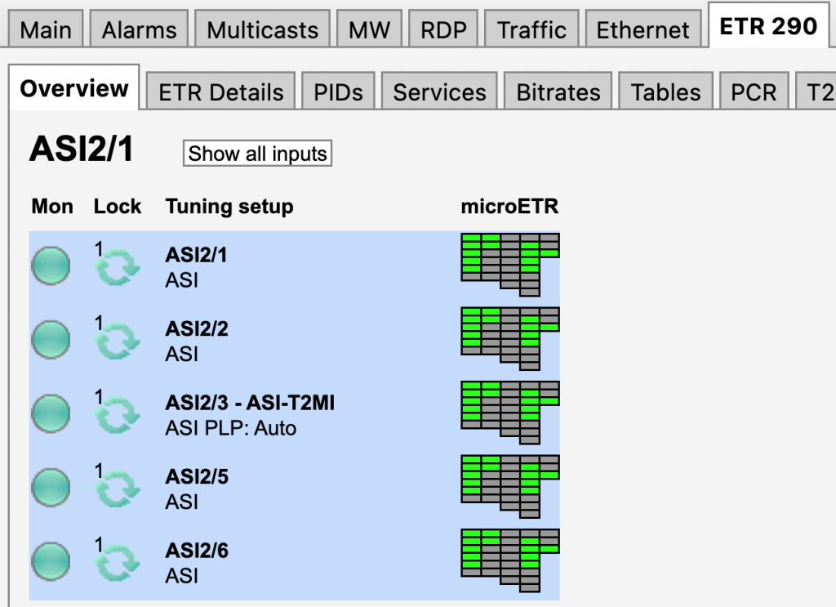This screenshot has height=607, width=836.
Task: Select the ASI2/3 - ASI-T2MI input
Action: pyautogui.click(x=250, y=403)
